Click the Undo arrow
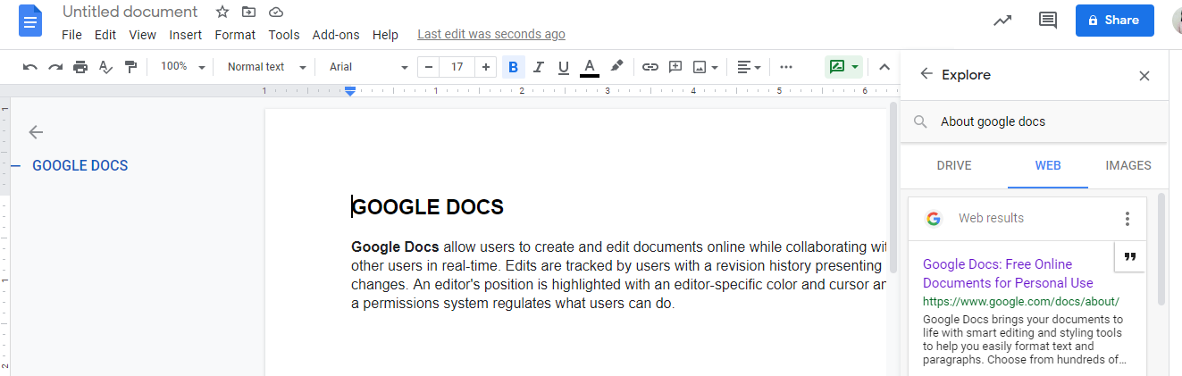Screen dimensions: 1182x376 point(30,67)
